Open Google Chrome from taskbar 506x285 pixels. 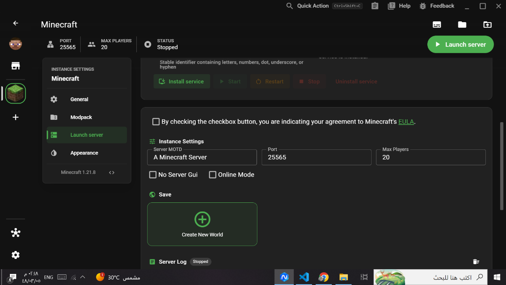click(x=324, y=277)
